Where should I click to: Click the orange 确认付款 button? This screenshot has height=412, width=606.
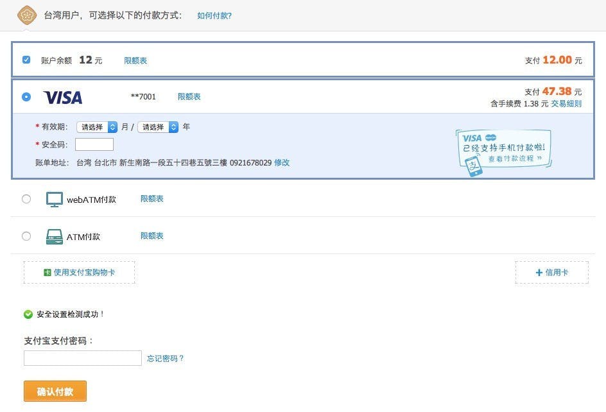(55, 391)
